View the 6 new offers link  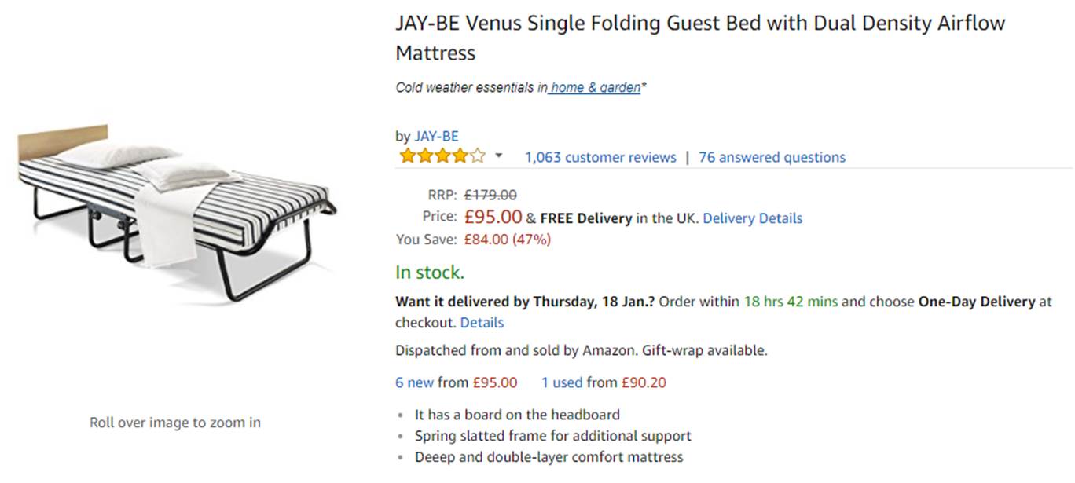click(x=414, y=382)
